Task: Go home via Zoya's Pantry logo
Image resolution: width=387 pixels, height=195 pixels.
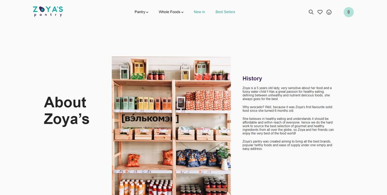Action: click(x=48, y=12)
